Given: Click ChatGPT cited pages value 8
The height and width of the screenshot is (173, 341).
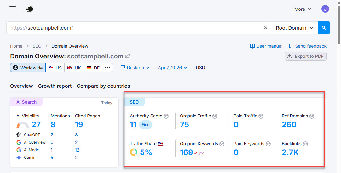Looking at the screenshot, I should pos(76,135).
